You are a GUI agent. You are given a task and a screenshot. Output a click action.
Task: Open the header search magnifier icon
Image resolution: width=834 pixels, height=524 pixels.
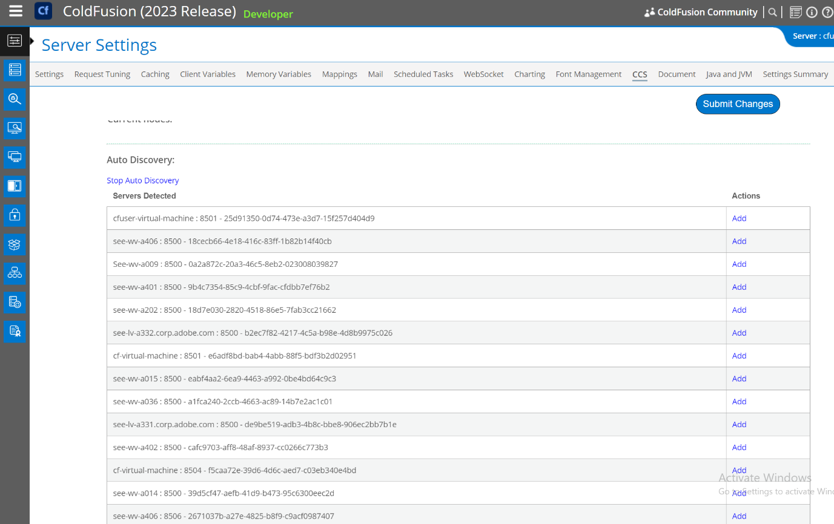coord(773,11)
